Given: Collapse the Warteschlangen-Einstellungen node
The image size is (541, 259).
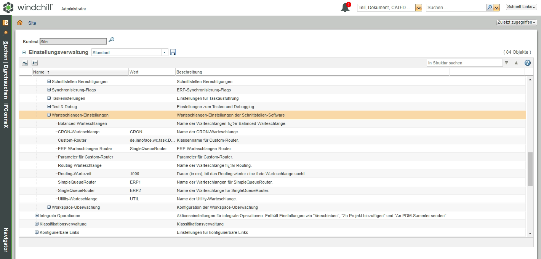Looking at the screenshot, I should pos(49,115).
